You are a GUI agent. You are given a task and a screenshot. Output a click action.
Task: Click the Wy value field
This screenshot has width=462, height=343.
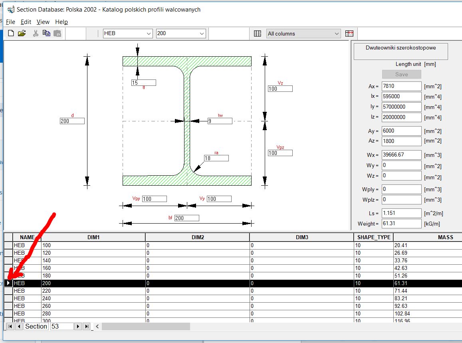pos(401,165)
